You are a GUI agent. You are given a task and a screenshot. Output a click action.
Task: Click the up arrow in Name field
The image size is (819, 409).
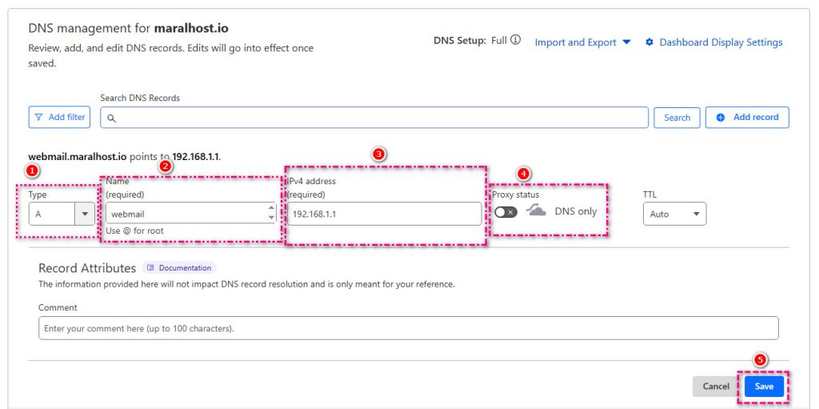tap(271, 209)
